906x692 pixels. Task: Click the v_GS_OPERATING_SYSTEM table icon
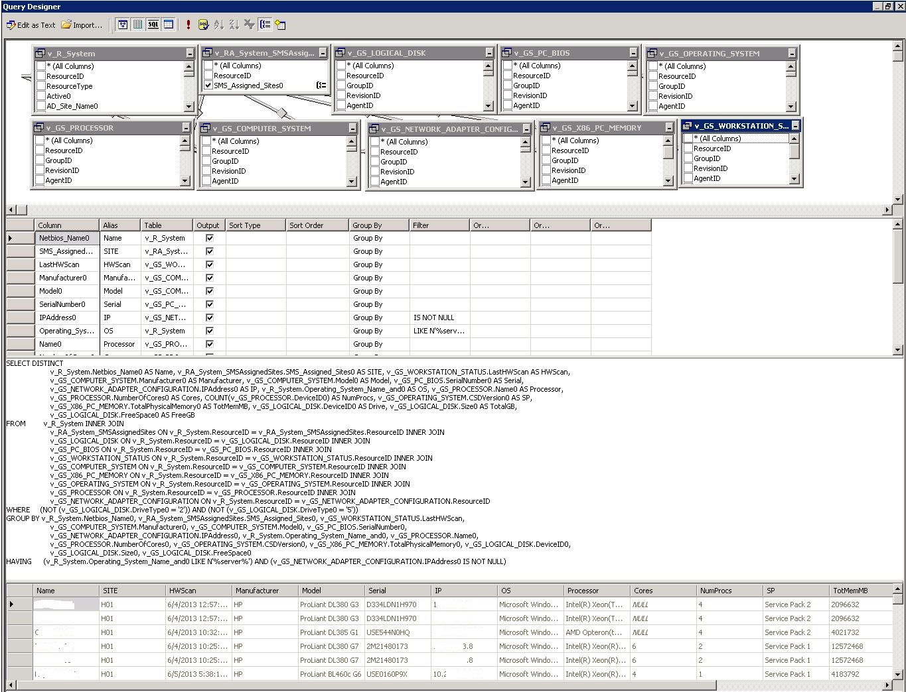click(652, 54)
